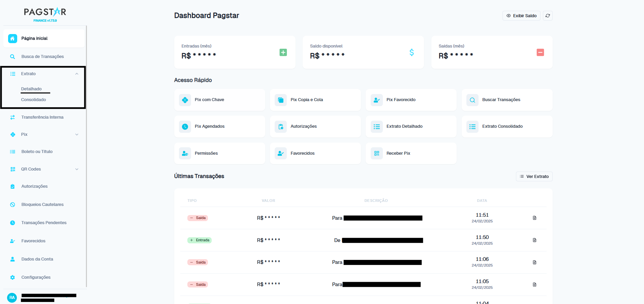The image size is (644, 304).
Task: Click Entrada tag on 11:50 transaction
Action: pyautogui.click(x=200, y=240)
